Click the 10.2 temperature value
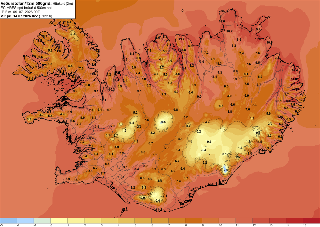Viewport: 320px width, 227px height. tap(229, 31)
